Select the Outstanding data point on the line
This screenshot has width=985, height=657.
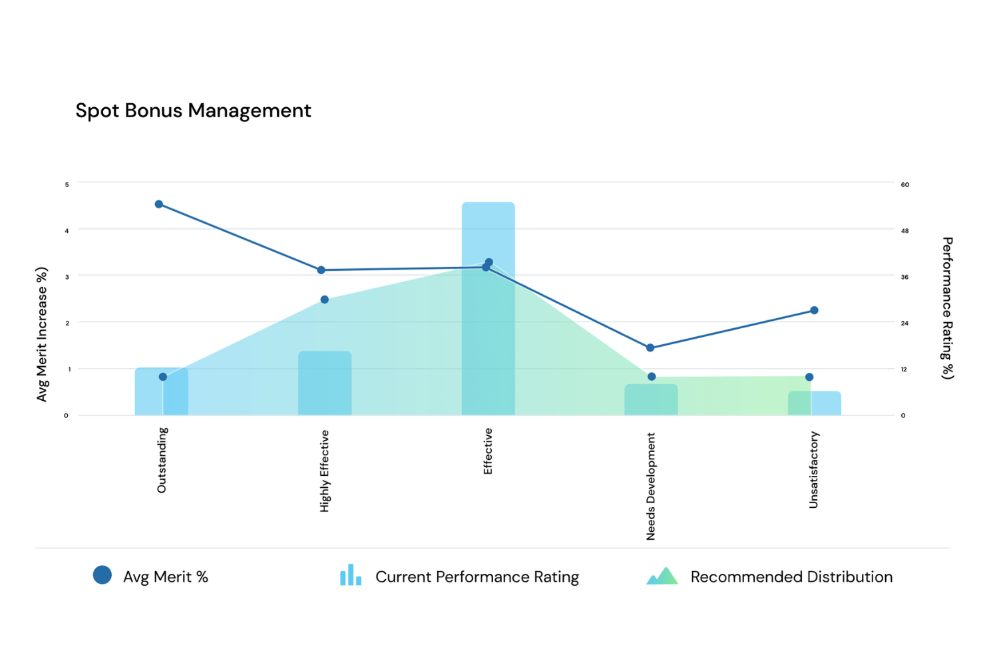pos(158,204)
